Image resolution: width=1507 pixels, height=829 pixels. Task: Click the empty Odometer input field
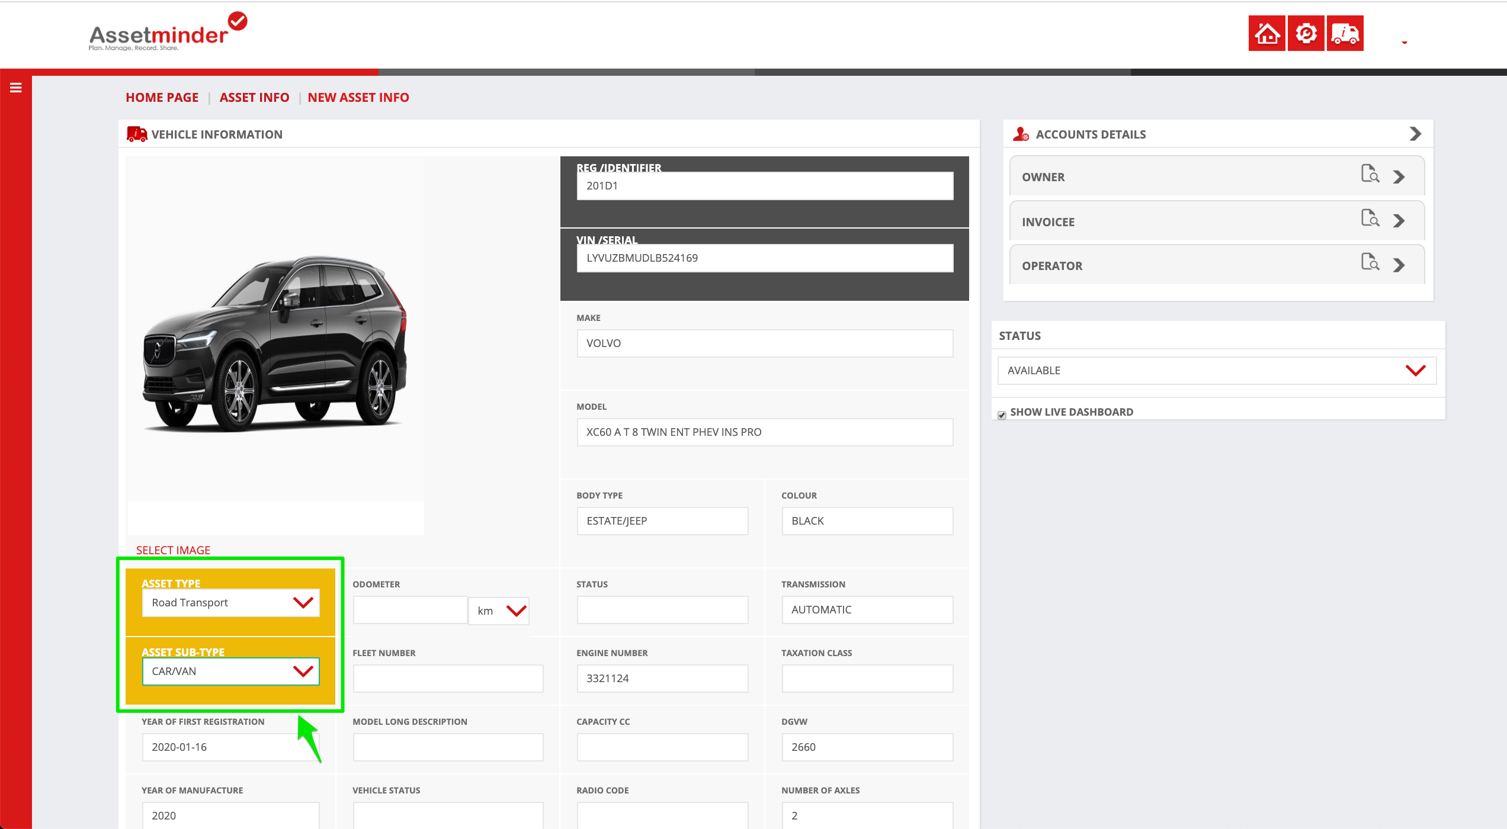pos(410,610)
